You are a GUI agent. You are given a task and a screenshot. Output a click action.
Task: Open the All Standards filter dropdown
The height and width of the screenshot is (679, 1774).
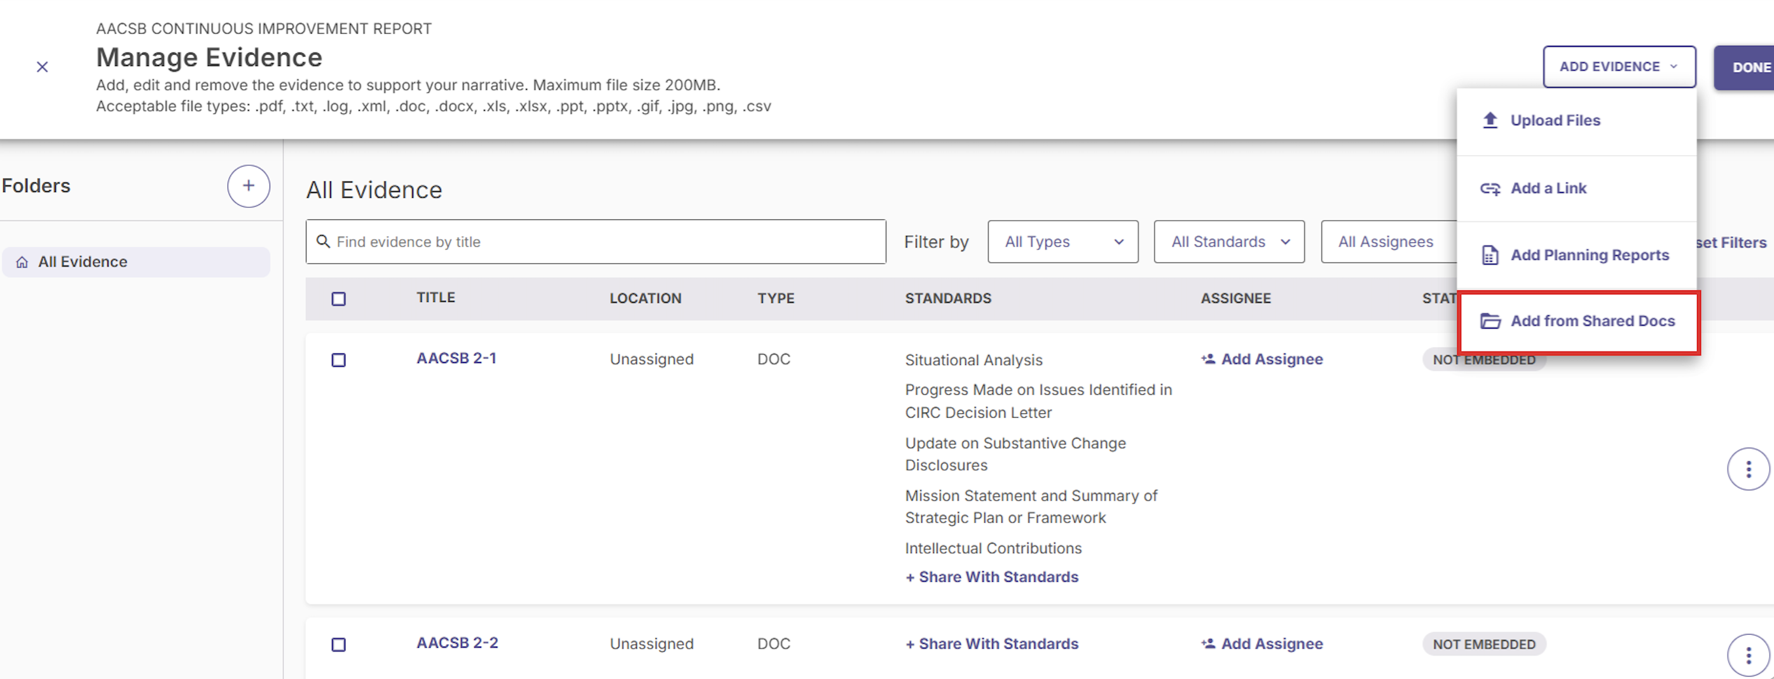(x=1229, y=242)
